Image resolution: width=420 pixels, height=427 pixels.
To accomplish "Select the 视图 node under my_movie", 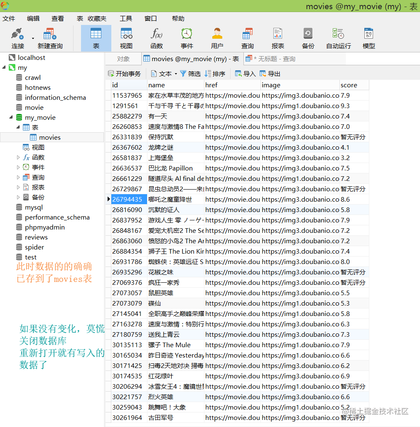I will tap(38, 147).
